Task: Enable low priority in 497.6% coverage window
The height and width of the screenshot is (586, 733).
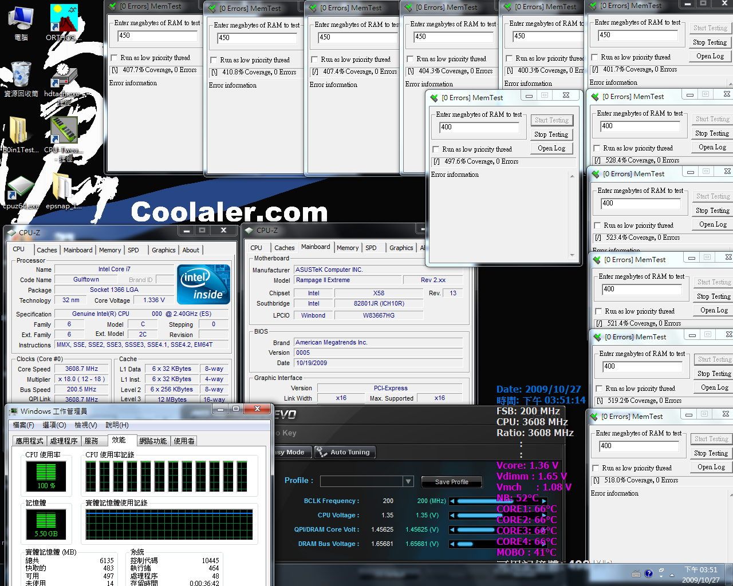Action: click(436, 149)
